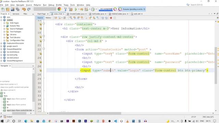Click the red record macro icon
The height and width of the screenshot is (123, 219).
click(111, 18)
